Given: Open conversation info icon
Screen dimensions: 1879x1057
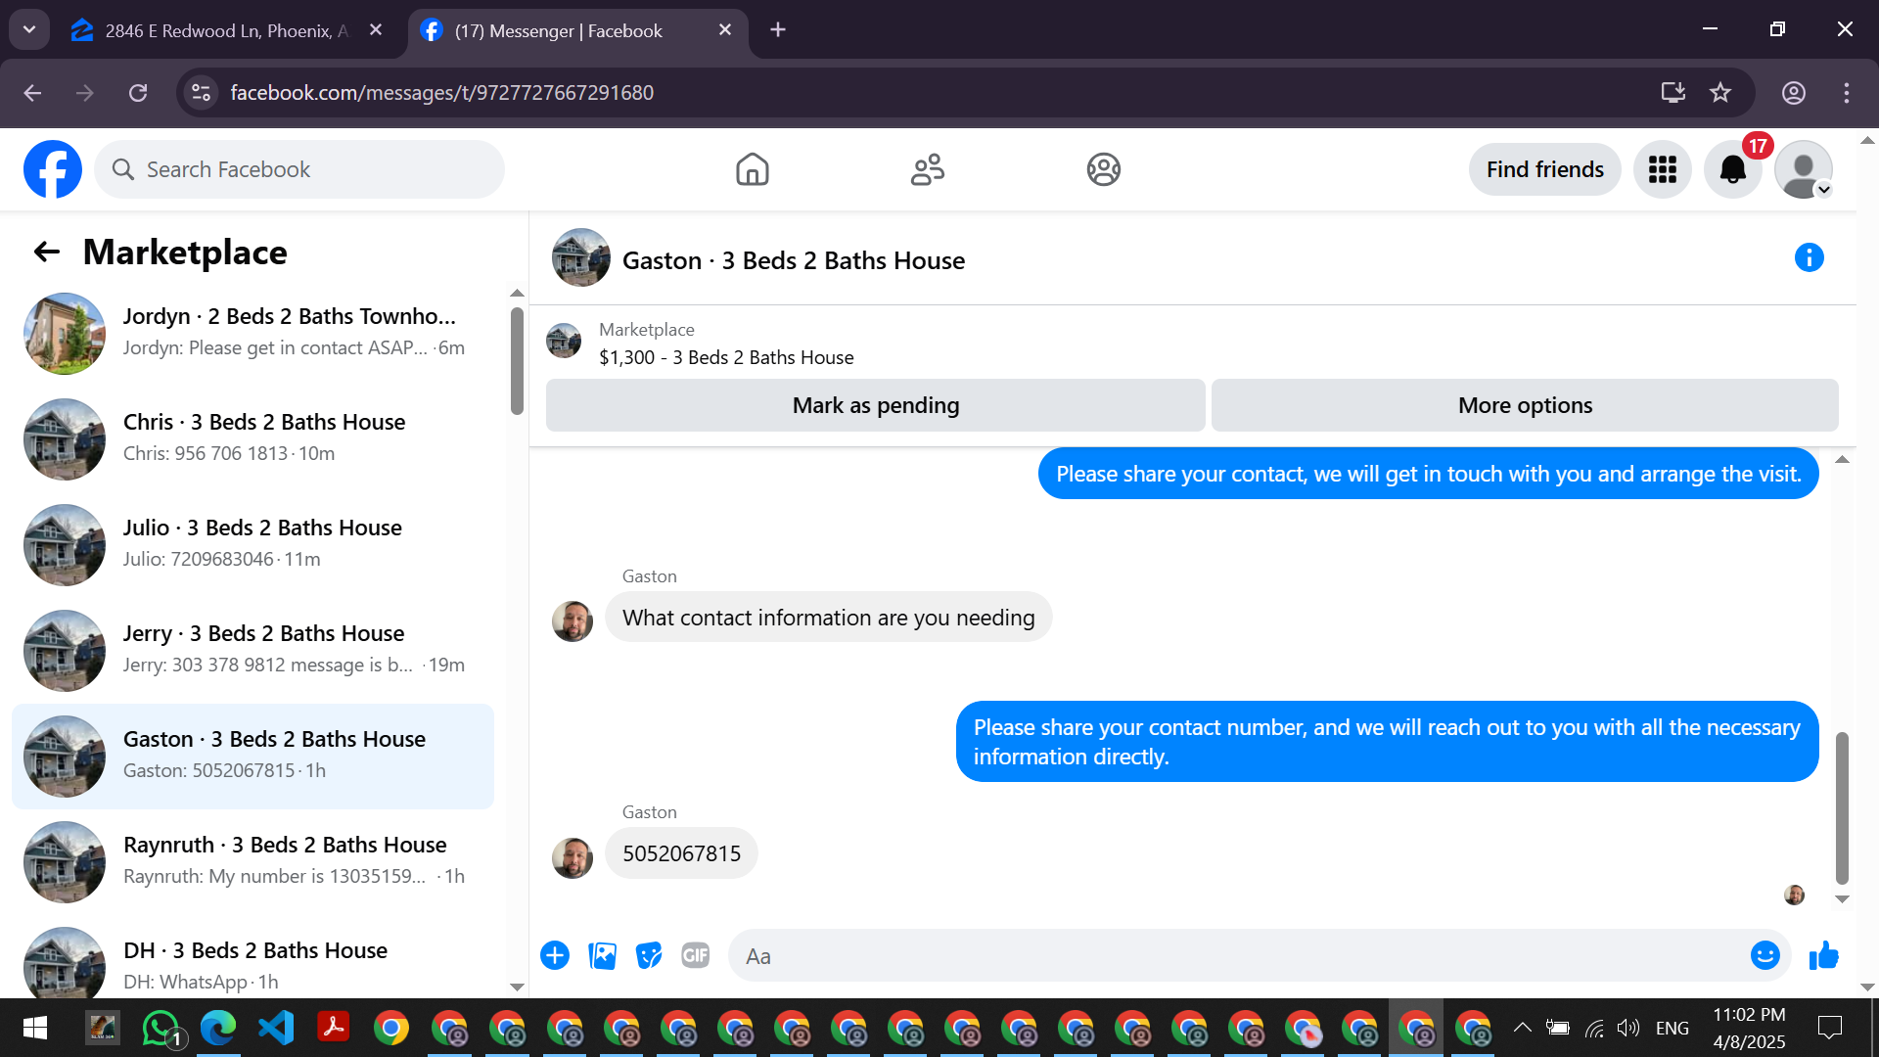Looking at the screenshot, I should click(x=1809, y=257).
